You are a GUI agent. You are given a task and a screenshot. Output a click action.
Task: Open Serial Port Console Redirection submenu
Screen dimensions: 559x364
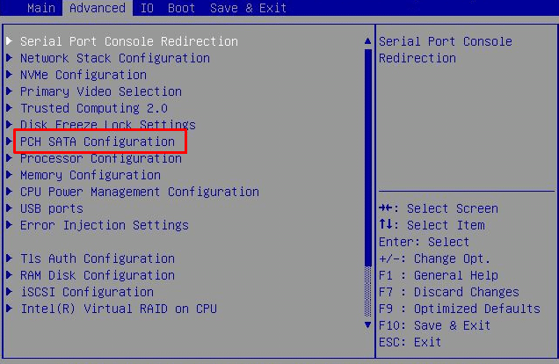tap(128, 41)
